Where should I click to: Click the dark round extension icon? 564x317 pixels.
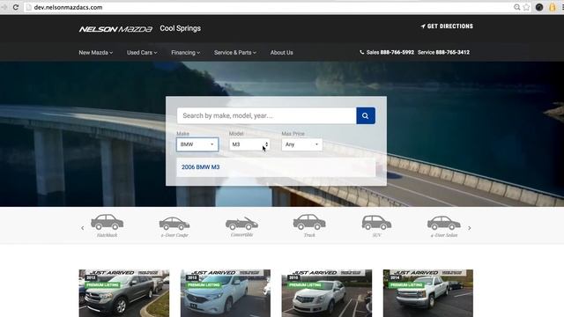coord(539,7)
